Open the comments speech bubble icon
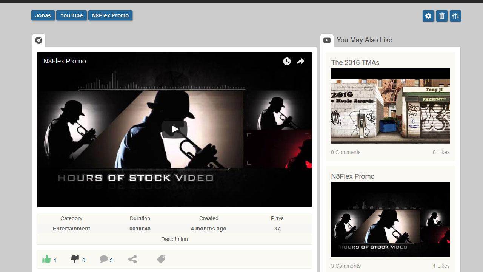This screenshot has width=483, height=272. (x=103, y=259)
